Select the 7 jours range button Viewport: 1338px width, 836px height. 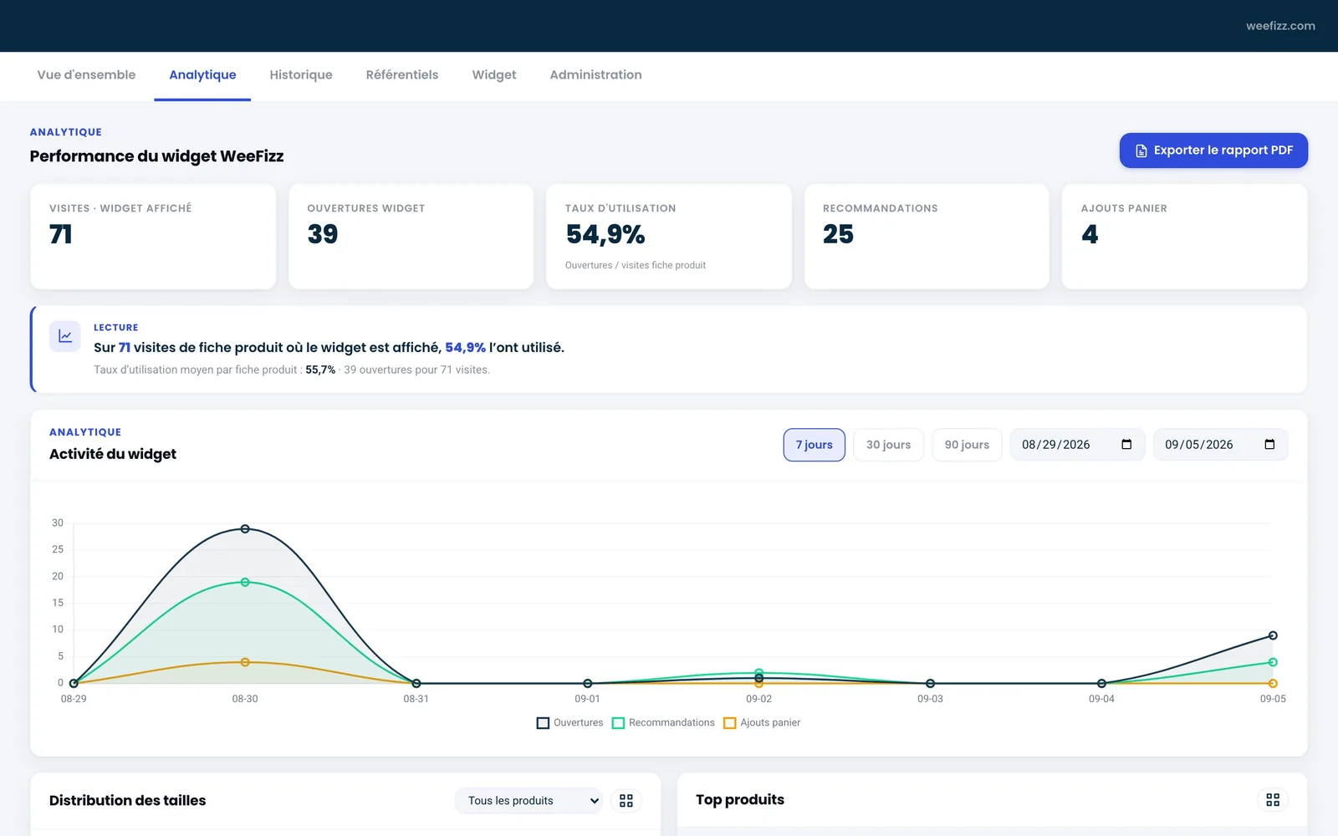pos(814,445)
